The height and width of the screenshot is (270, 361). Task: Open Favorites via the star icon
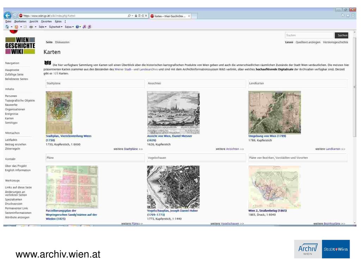(348, 15)
